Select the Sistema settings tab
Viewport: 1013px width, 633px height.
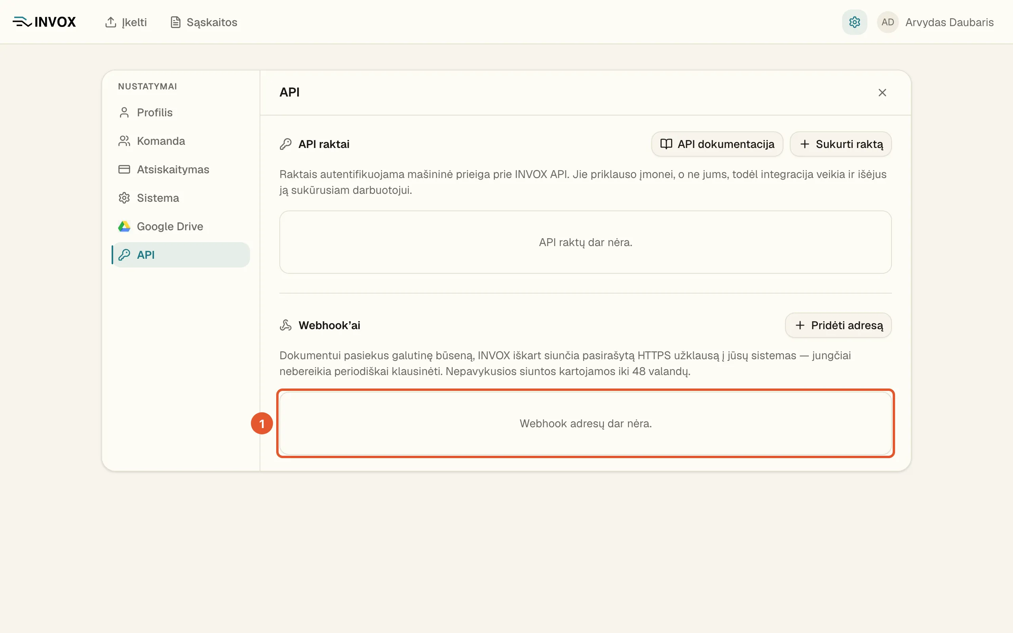coord(181,197)
